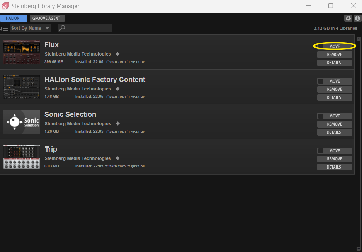The image size is (362, 252).
Task: Maximize the Steinberg Library Manager window
Action: click(x=331, y=6)
